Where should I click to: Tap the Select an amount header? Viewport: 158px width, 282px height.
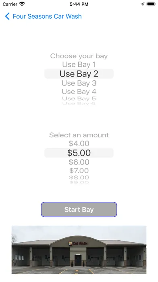79,135
